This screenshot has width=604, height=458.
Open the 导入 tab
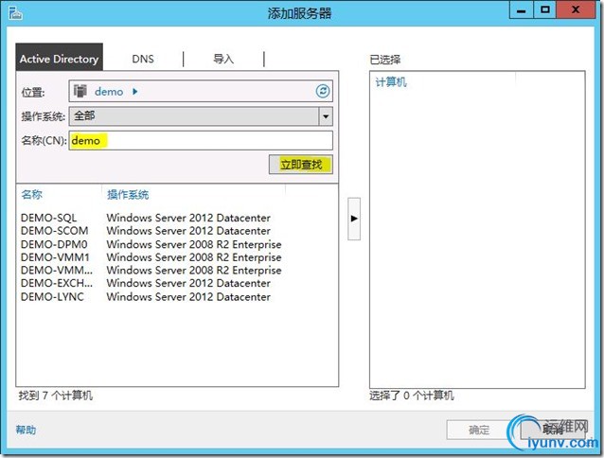pyautogui.click(x=223, y=59)
